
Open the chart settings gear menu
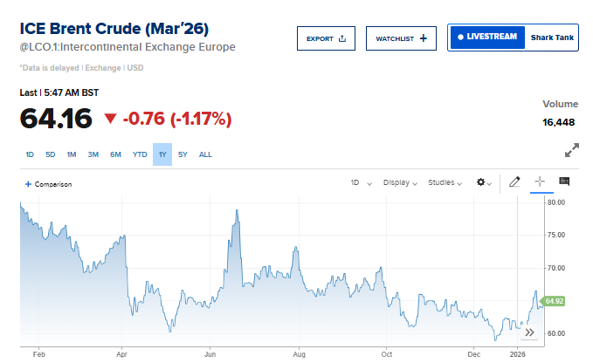pyautogui.click(x=483, y=183)
